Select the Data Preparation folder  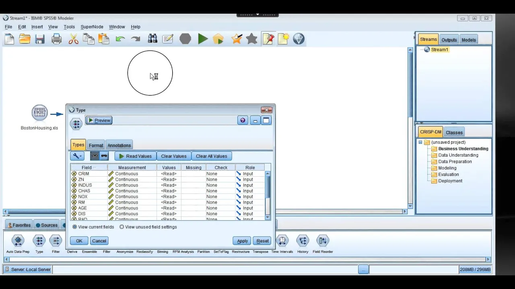tap(451, 161)
